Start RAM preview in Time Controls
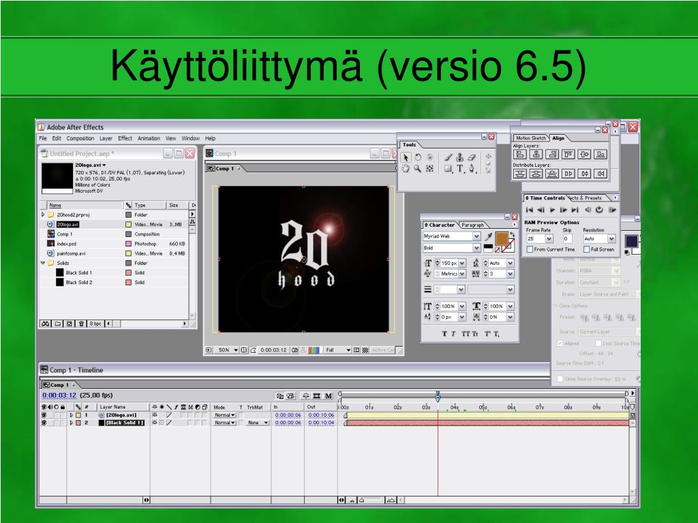698x523 pixels. click(x=613, y=210)
